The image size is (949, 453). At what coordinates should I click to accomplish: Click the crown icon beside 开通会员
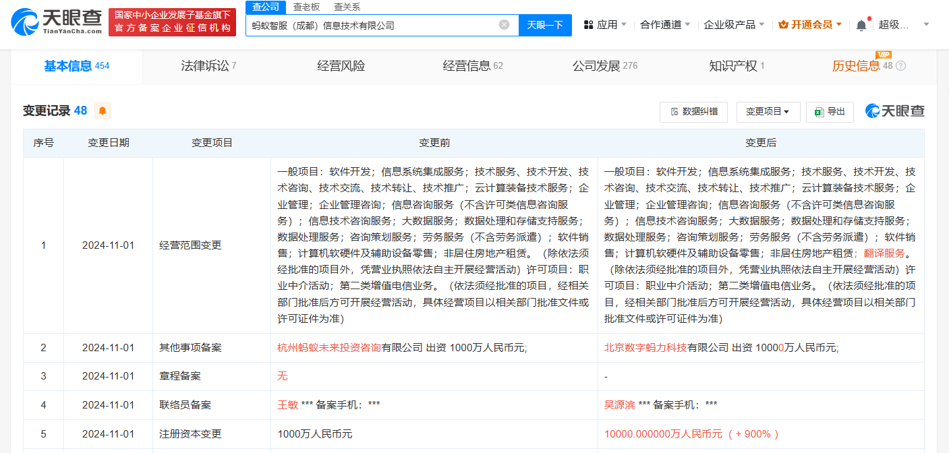tap(783, 24)
